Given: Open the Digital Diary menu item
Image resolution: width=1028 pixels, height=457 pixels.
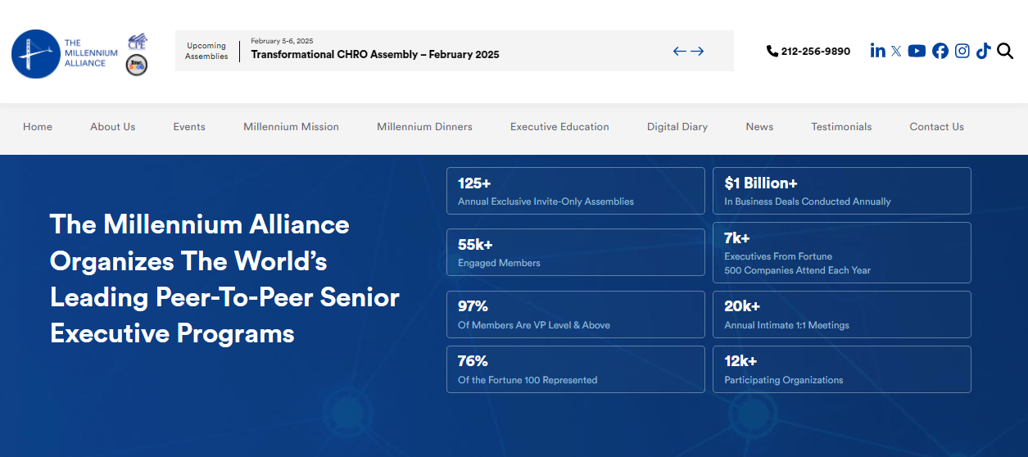Looking at the screenshot, I should (677, 127).
